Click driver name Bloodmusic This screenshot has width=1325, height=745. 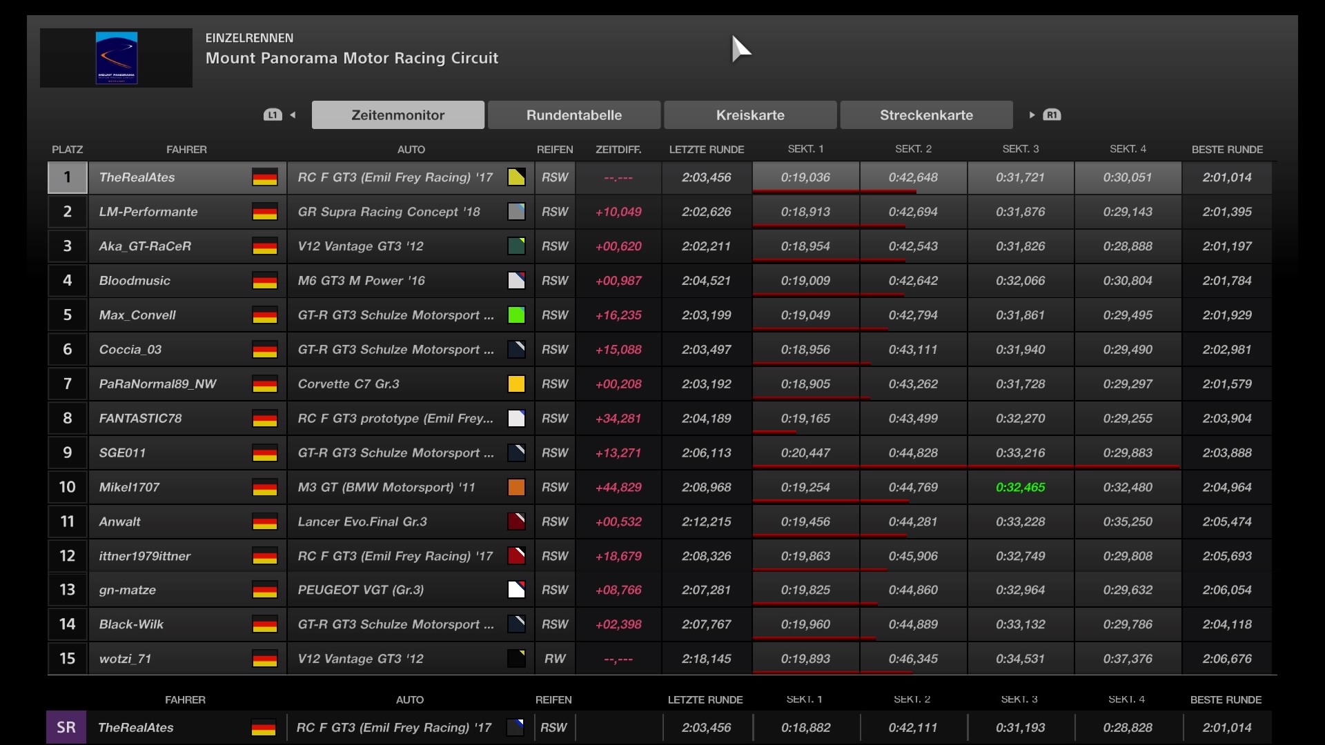(x=135, y=281)
